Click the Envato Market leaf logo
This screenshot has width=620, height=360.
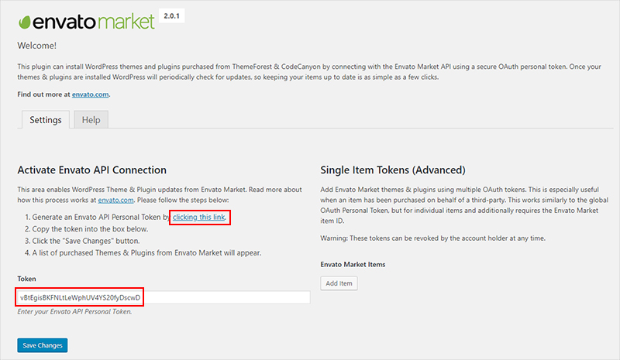point(25,22)
